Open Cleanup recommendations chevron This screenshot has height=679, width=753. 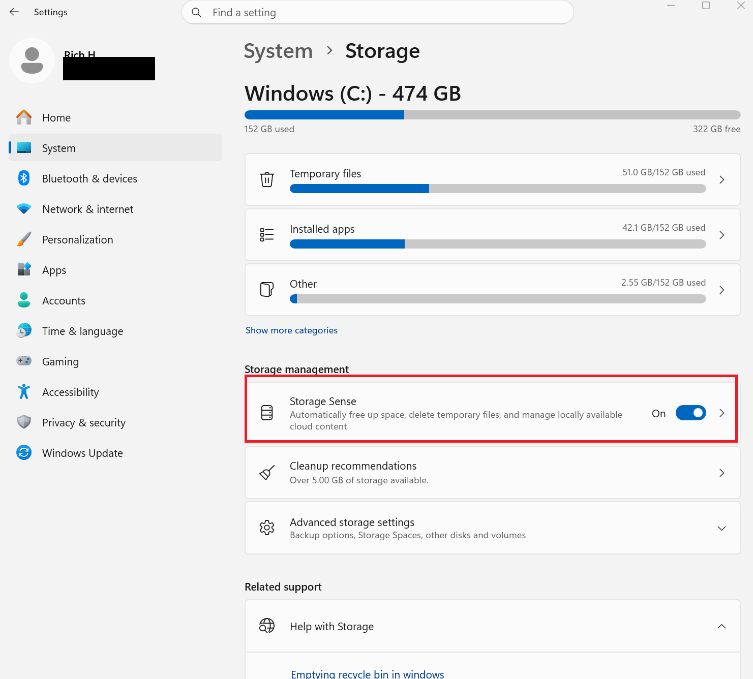coord(721,473)
